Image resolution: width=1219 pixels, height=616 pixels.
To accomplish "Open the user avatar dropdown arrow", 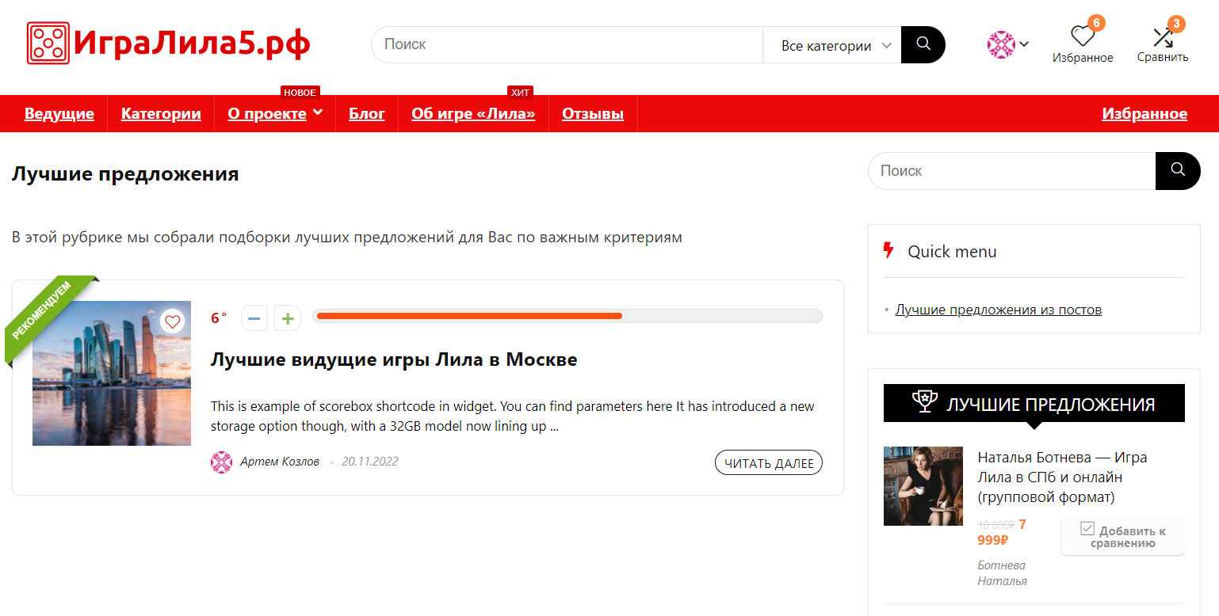I will click(x=1024, y=44).
